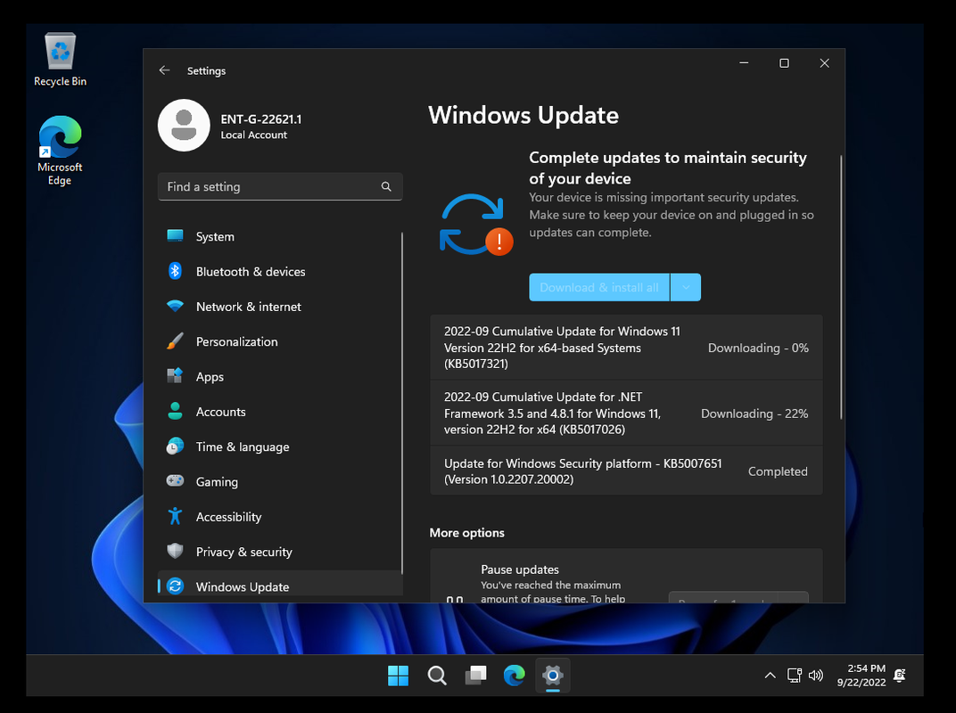
Task: Open the network icon in system tray
Action: 794,676
